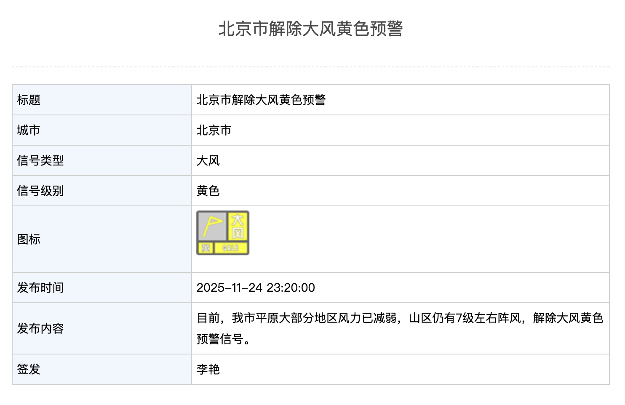This screenshot has width=625, height=405.
Task: Select the title text in the 标题 row
Action: pyautogui.click(x=261, y=100)
